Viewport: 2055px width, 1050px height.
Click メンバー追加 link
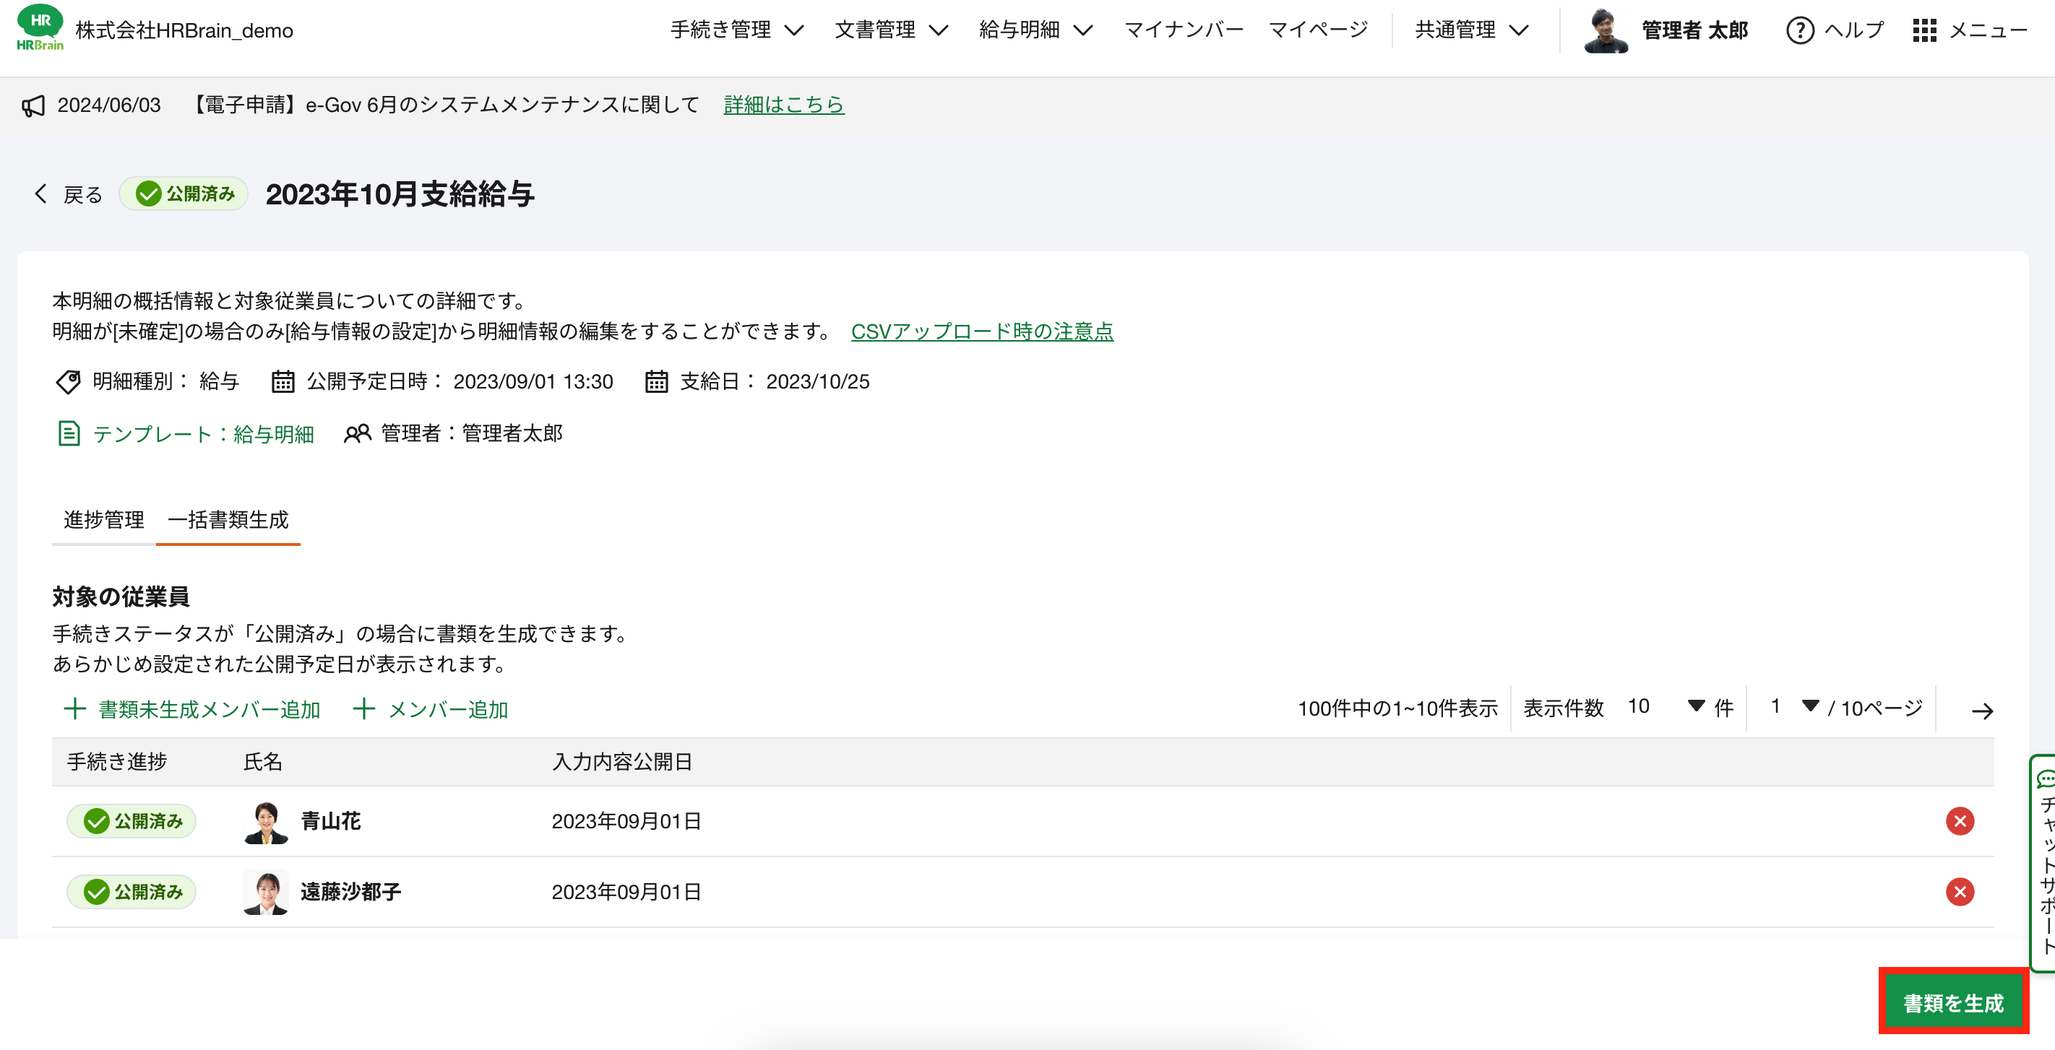coord(447,708)
